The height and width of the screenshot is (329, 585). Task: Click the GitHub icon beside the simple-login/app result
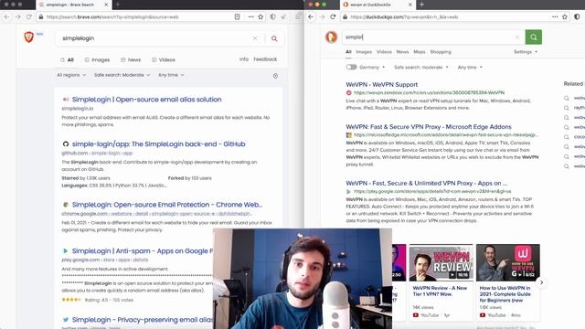click(x=66, y=144)
